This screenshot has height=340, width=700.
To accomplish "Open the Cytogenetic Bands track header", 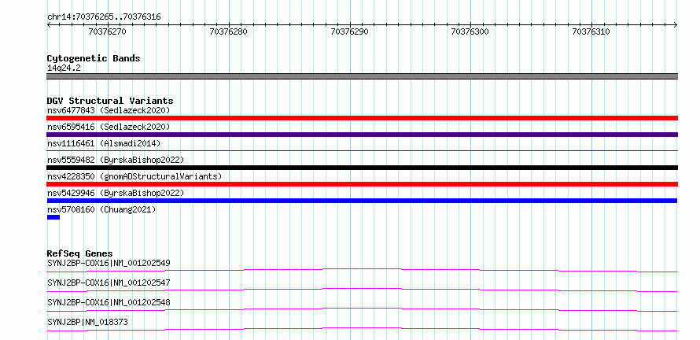I will 94,58.
